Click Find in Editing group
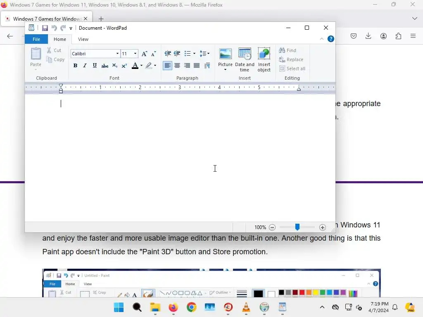 click(x=288, y=50)
